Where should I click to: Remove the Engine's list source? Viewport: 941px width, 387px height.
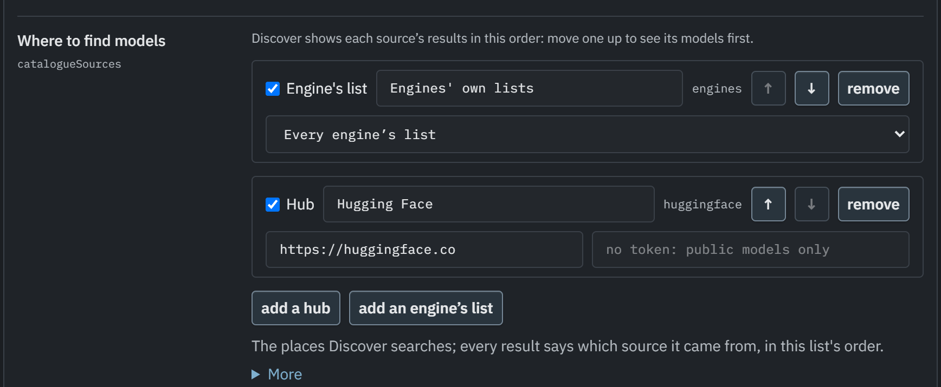click(x=873, y=88)
